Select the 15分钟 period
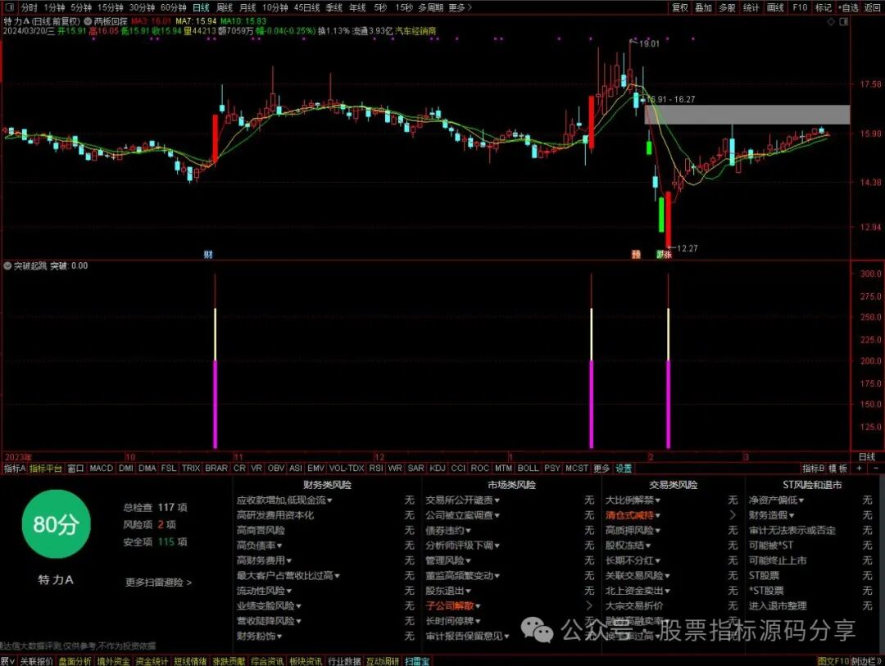This screenshot has height=666, width=885. (110, 7)
